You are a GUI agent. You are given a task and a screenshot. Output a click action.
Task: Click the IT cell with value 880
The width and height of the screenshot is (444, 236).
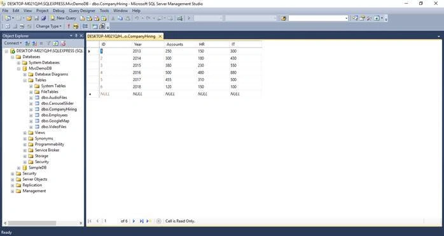point(246,72)
